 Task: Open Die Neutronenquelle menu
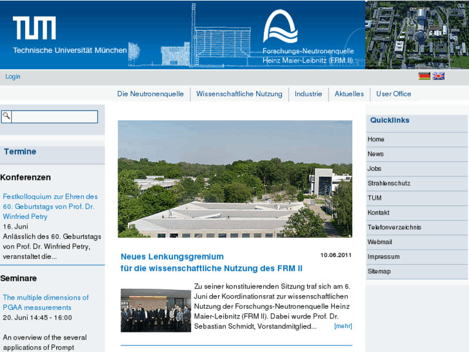150,94
